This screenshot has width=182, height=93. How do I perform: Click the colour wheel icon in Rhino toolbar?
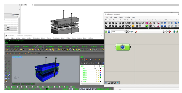pyautogui.click(x=36, y=50)
